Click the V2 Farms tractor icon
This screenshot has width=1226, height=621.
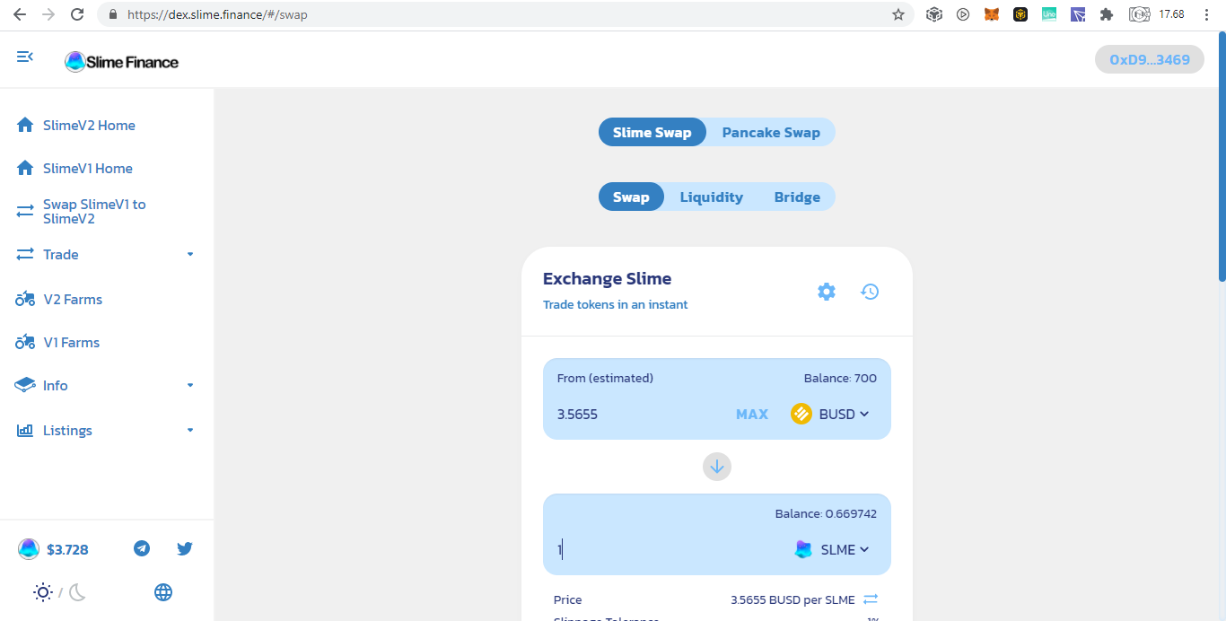(x=26, y=299)
